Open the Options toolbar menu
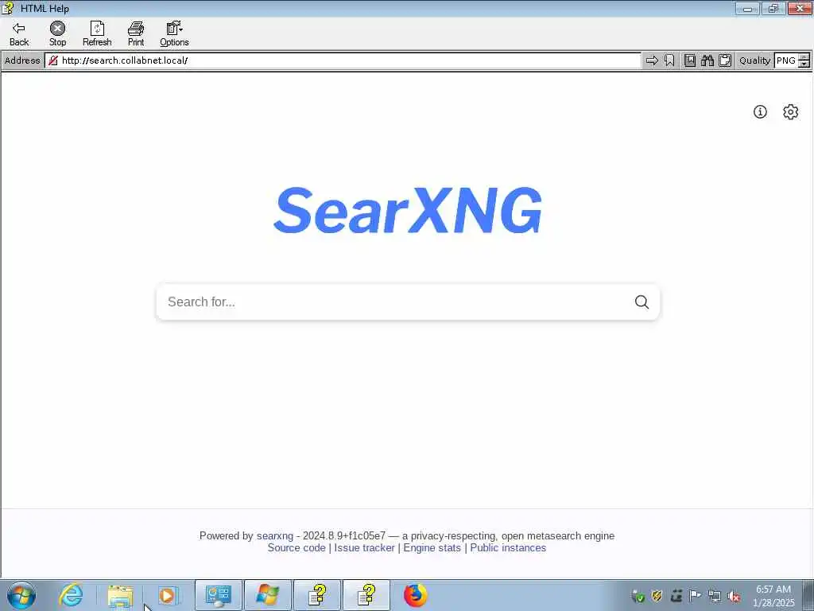Image resolution: width=814 pixels, height=611 pixels. 174,34
